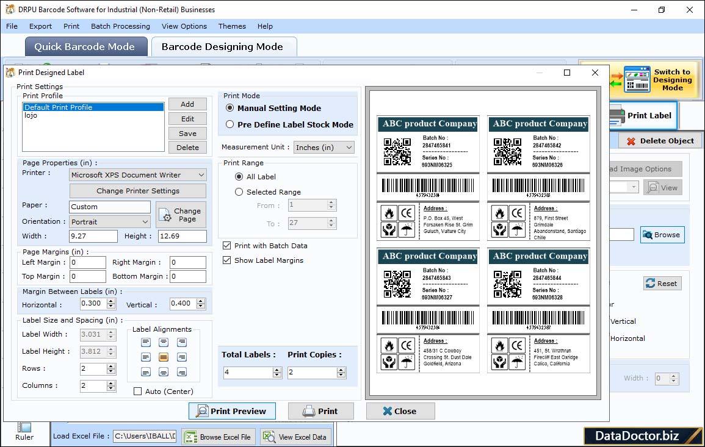
Task: Click the Reset button in background window
Action: coord(662,284)
